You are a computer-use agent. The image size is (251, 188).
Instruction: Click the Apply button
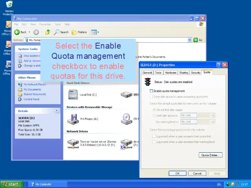pos(217,174)
